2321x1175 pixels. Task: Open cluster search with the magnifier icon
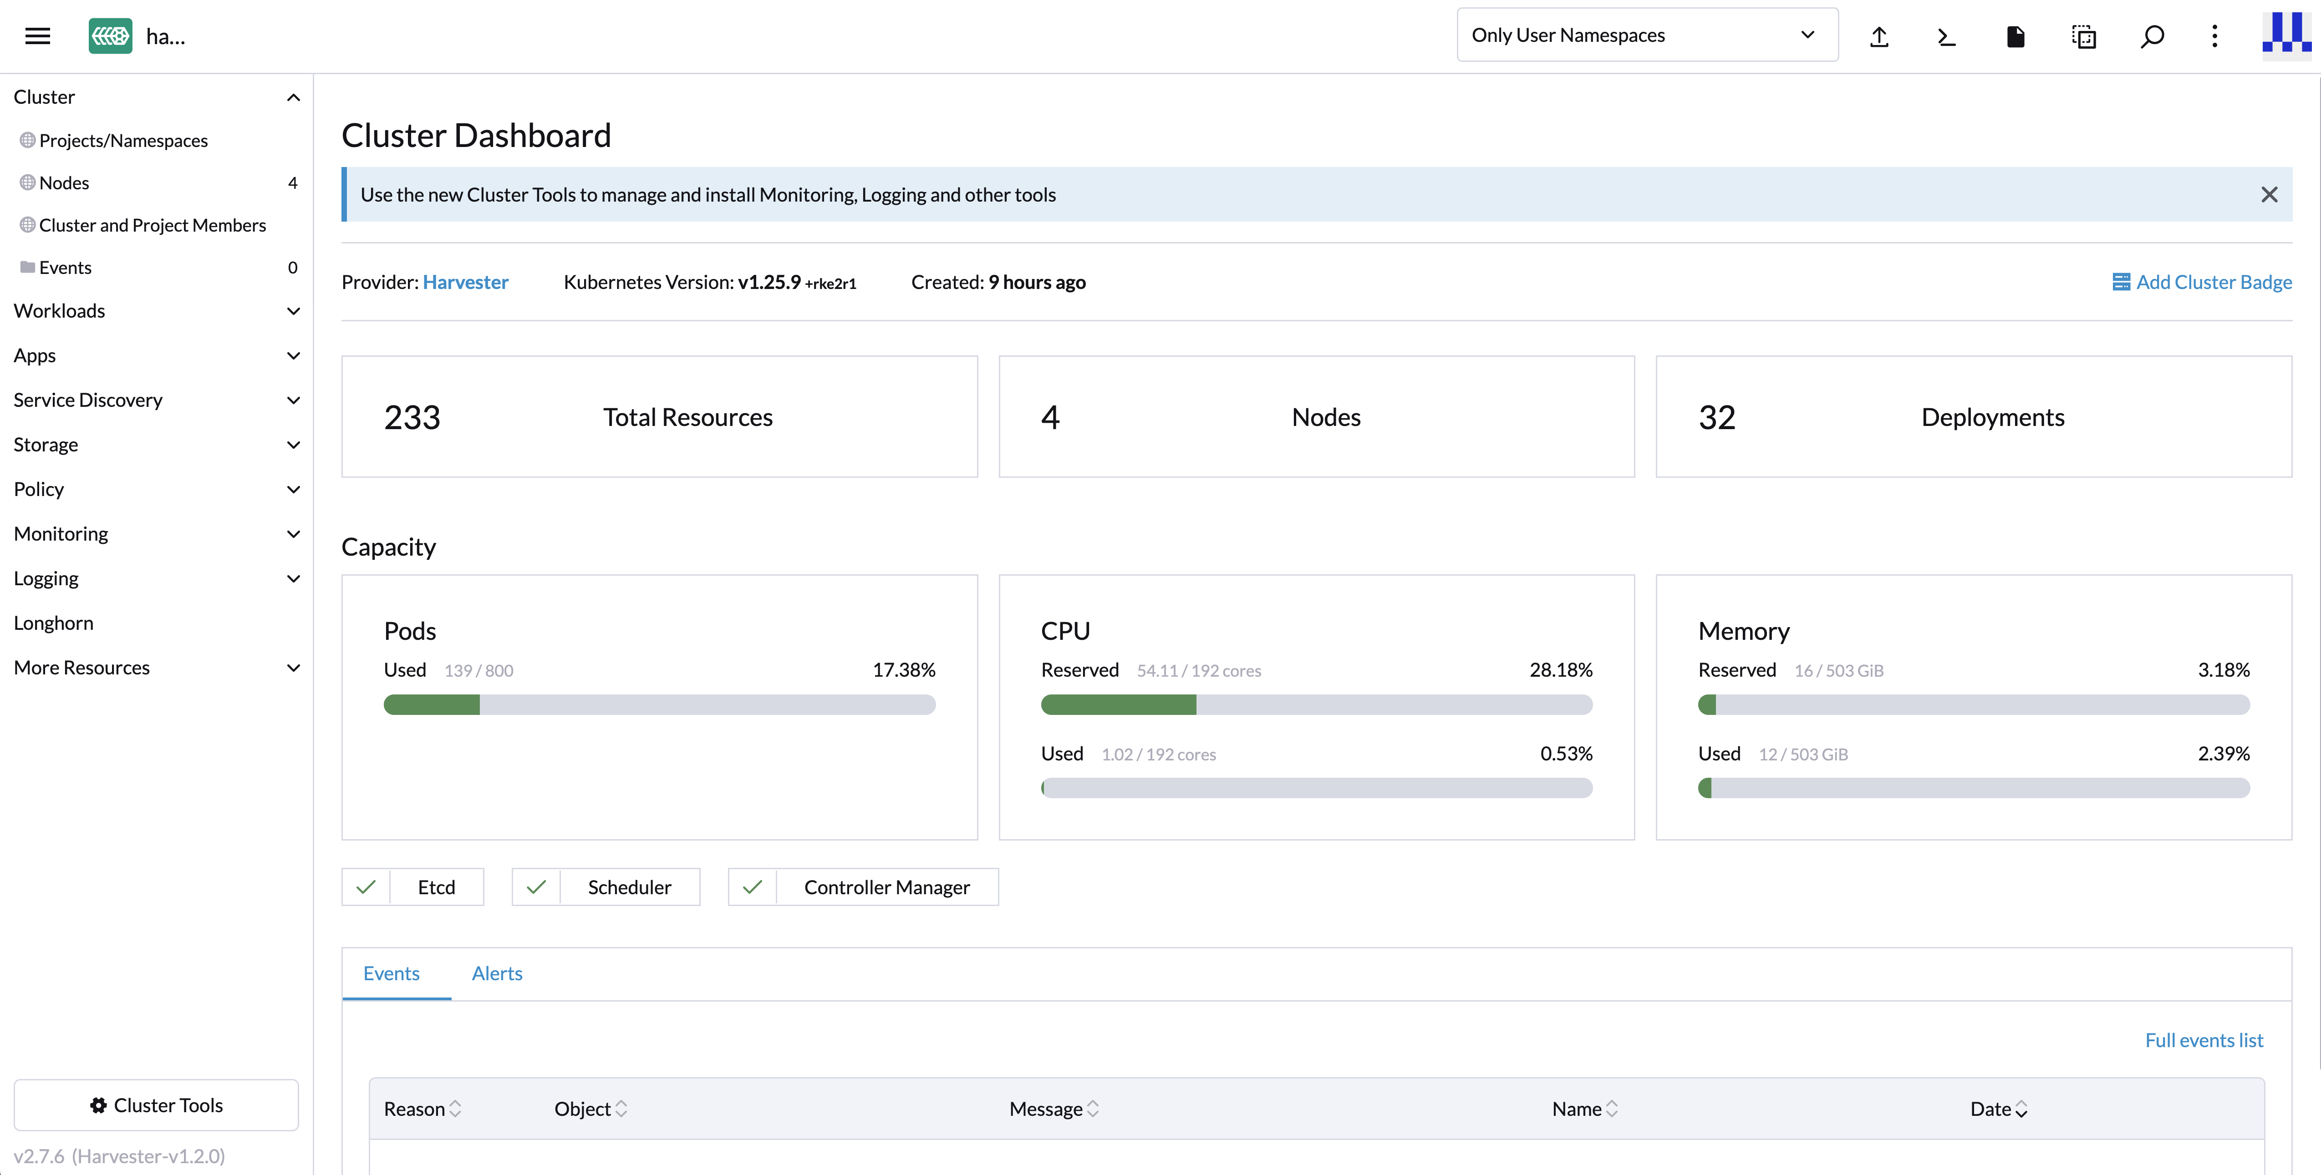click(2153, 36)
